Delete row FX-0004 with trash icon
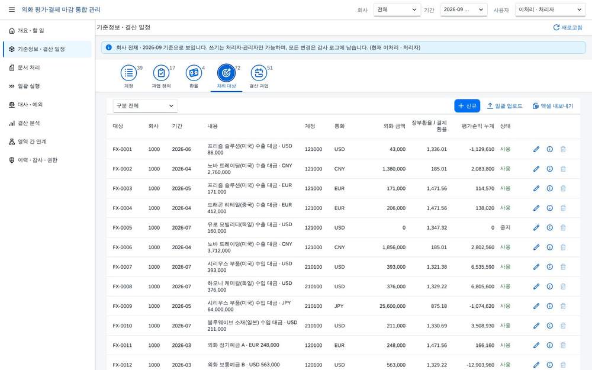Image resolution: width=592 pixels, height=370 pixels. (563, 208)
